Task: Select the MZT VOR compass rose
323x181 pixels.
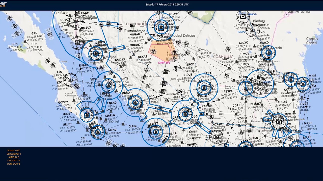Action: pyautogui.click(x=155, y=132)
